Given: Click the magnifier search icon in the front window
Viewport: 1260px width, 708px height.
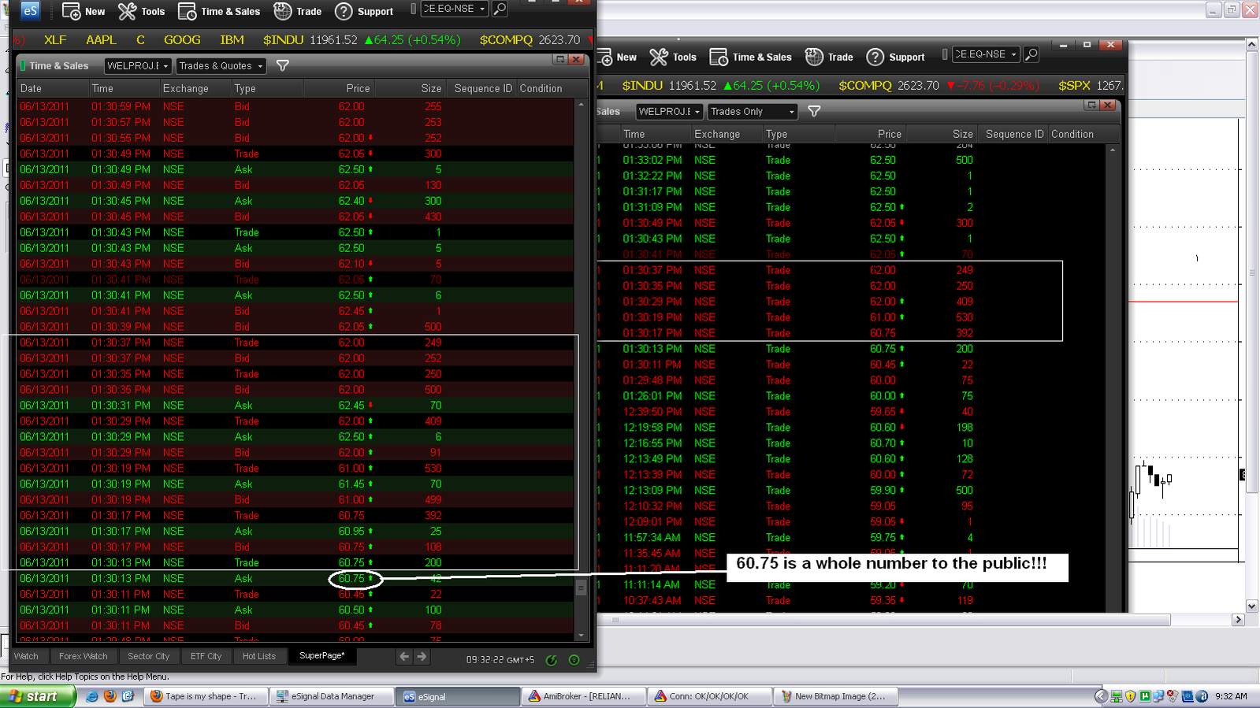Looking at the screenshot, I should pyautogui.click(x=500, y=9).
